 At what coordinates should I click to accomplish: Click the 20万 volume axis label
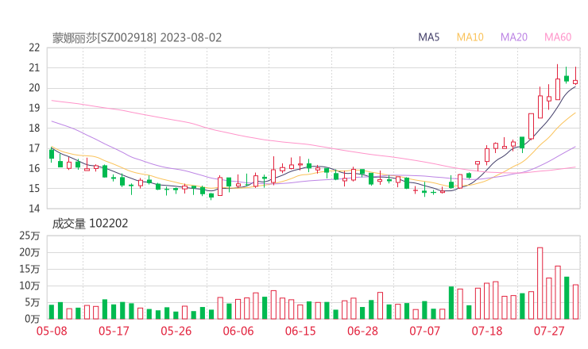click(29, 252)
